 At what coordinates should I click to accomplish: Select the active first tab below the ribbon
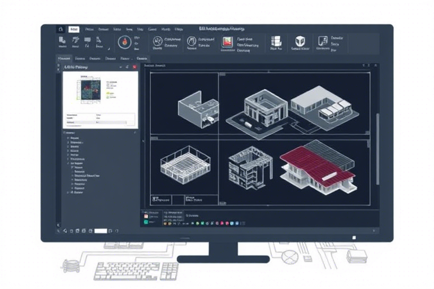tap(64, 59)
